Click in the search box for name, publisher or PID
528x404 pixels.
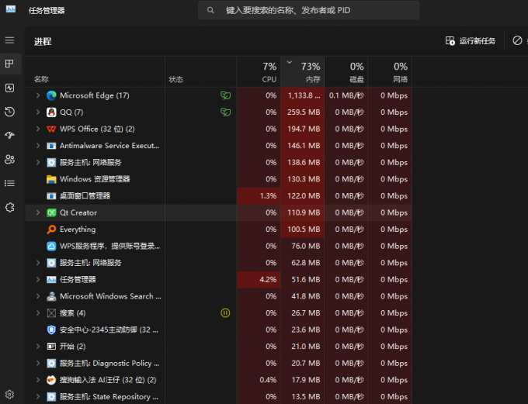308,10
